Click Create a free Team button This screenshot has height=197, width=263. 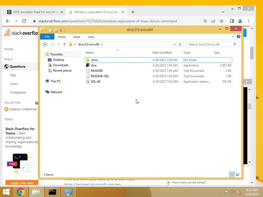[x=22, y=183]
